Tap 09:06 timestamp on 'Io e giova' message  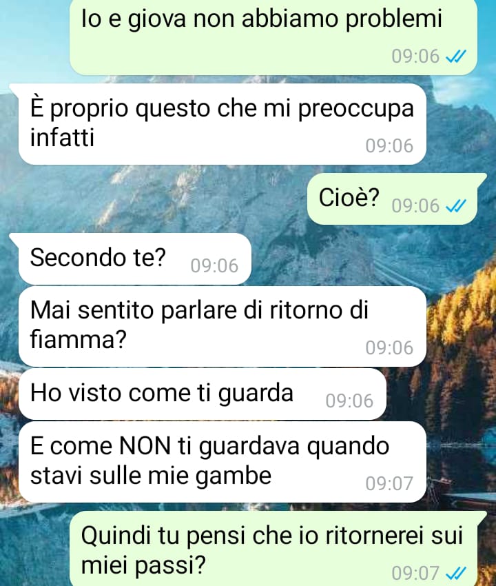point(415,57)
